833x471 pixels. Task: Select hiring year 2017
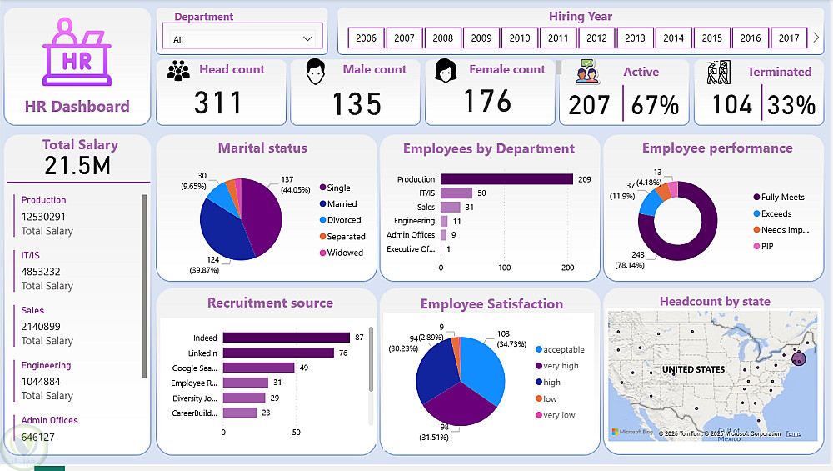click(789, 38)
